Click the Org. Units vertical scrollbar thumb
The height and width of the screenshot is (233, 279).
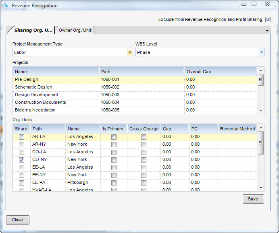tap(260, 142)
